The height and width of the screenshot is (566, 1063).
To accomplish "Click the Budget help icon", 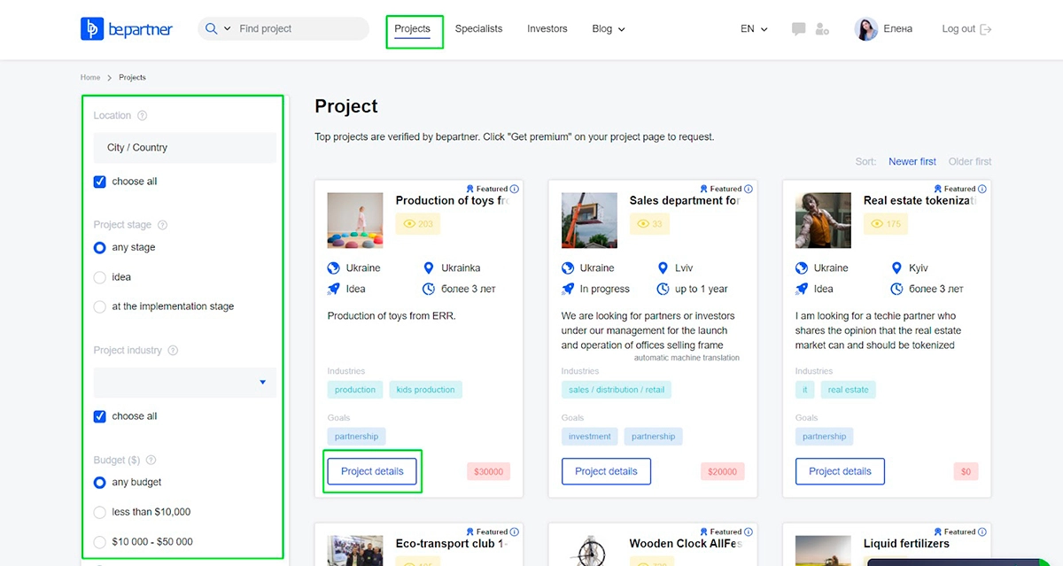I will (x=151, y=460).
